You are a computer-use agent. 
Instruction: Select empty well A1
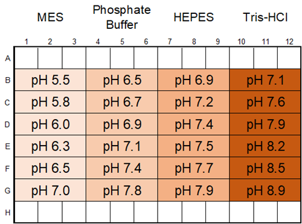pyautogui.click(x=26, y=58)
